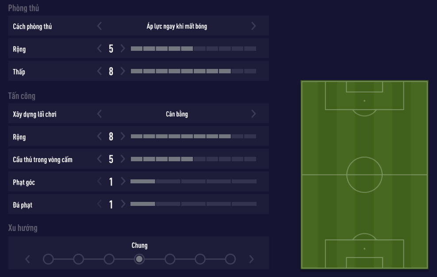Select the first Xu hướng tendency circle
Viewport: 437px width, 277px height.
tap(48, 259)
